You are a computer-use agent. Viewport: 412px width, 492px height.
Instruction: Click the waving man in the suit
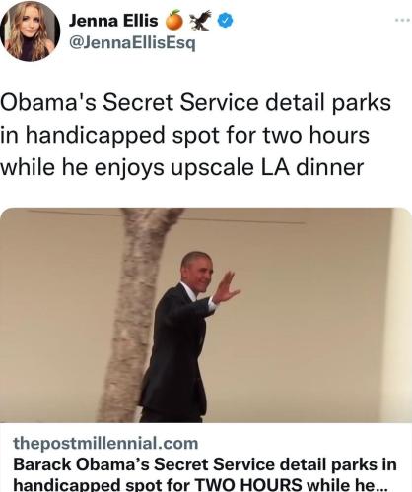coord(184,338)
